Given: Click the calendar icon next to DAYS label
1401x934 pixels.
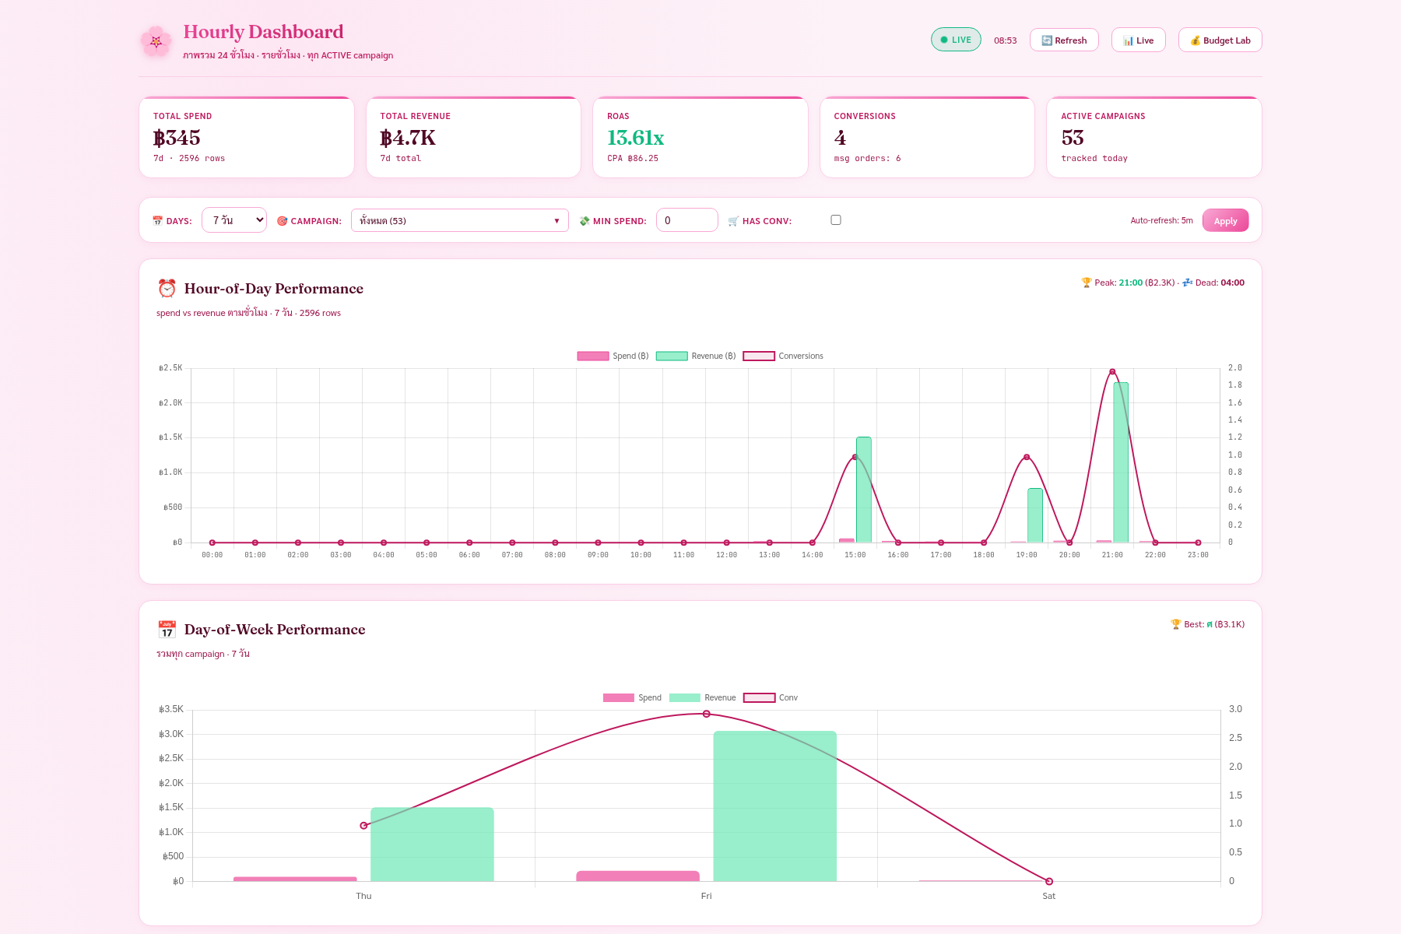Looking at the screenshot, I should (157, 221).
